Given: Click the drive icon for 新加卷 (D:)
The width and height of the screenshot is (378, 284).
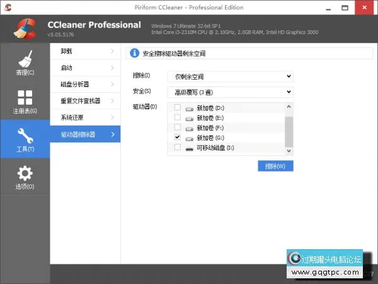Looking at the screenshot, I should (190, 109).
